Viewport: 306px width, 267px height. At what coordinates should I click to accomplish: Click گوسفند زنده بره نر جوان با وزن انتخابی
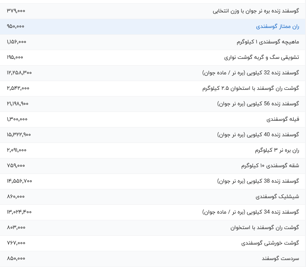tap(256, 11)
